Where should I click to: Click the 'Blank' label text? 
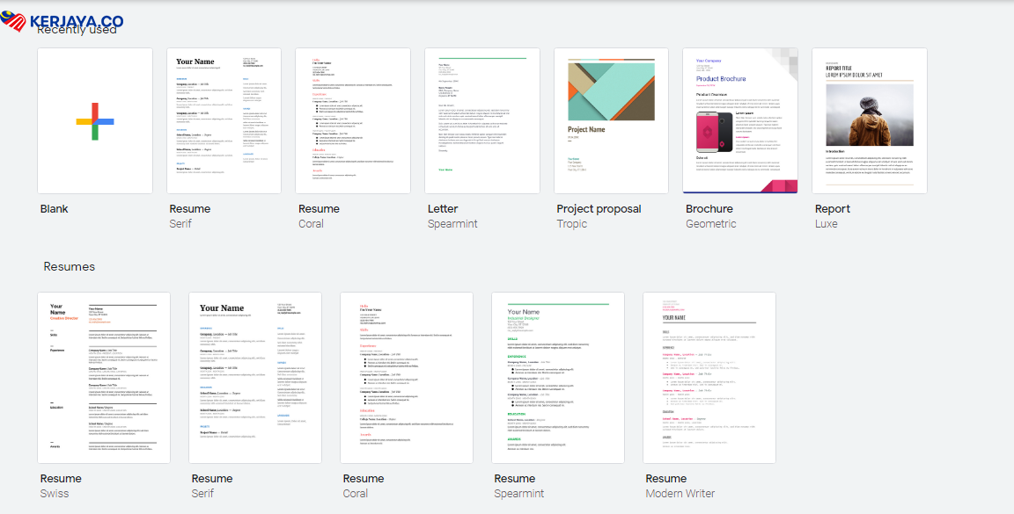(55, 209)
